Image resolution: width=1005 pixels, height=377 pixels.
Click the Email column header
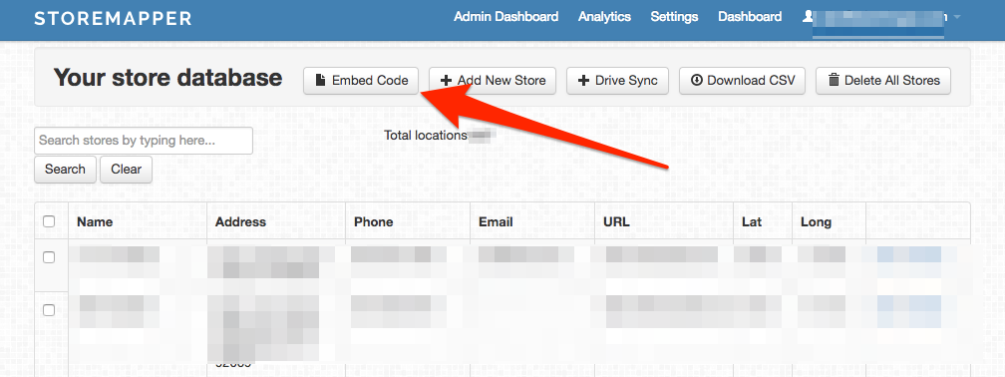(496, 221)
